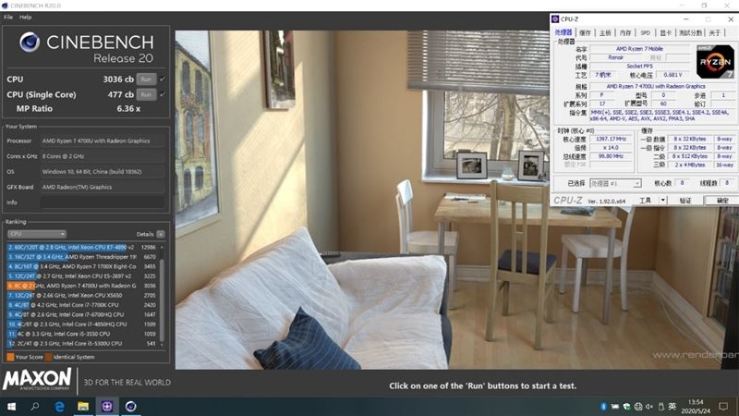The width and height of the screenshot is (739, 416).
Task: Expand ranking Details with plus button
Action: coord(161,234)
